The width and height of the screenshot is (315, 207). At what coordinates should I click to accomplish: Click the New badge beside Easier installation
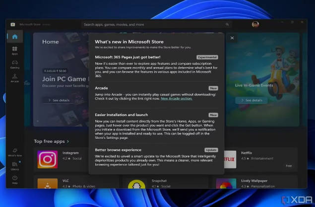click(x=213, y=115)
